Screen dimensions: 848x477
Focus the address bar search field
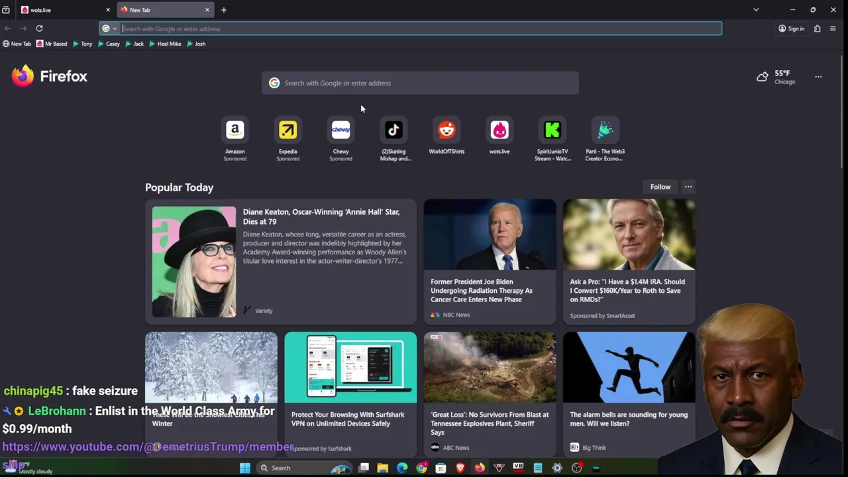pyautogui.click(x=421, y=28)
